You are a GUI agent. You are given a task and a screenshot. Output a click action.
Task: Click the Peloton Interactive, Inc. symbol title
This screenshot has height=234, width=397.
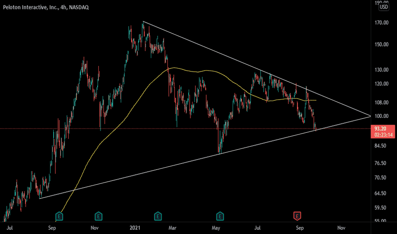point(46,7)
